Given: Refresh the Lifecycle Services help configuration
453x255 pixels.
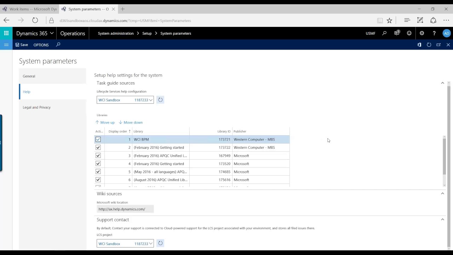Looking at the screenshot, I should 160,100.
